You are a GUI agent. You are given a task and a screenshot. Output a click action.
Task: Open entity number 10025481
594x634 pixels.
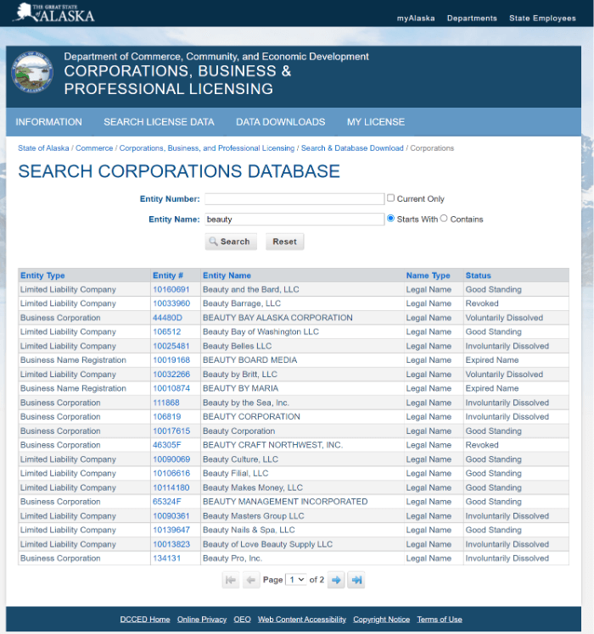point(171,346)
